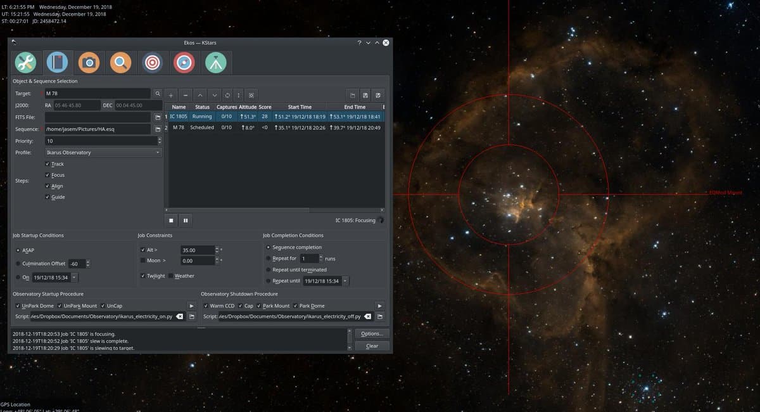Remove the job using the minus icon
The width and height of the screenshot is (760, 412).
[x=185, y=94]
